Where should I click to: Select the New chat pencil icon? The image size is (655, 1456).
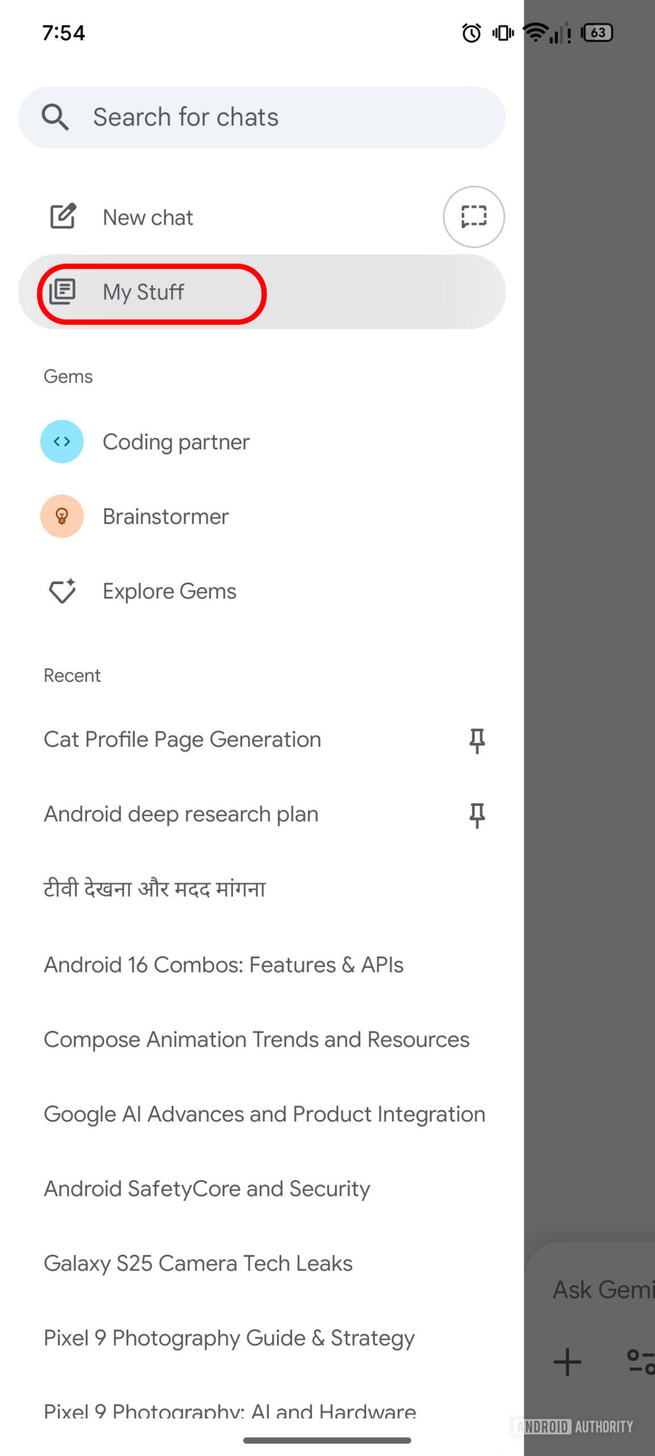(x=63, y=217)
